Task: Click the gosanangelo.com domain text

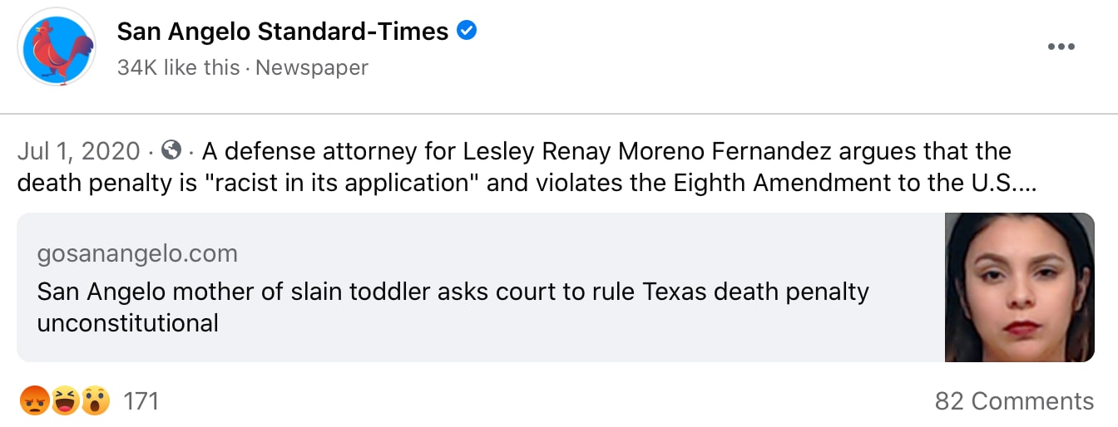Action: point(137,253)
